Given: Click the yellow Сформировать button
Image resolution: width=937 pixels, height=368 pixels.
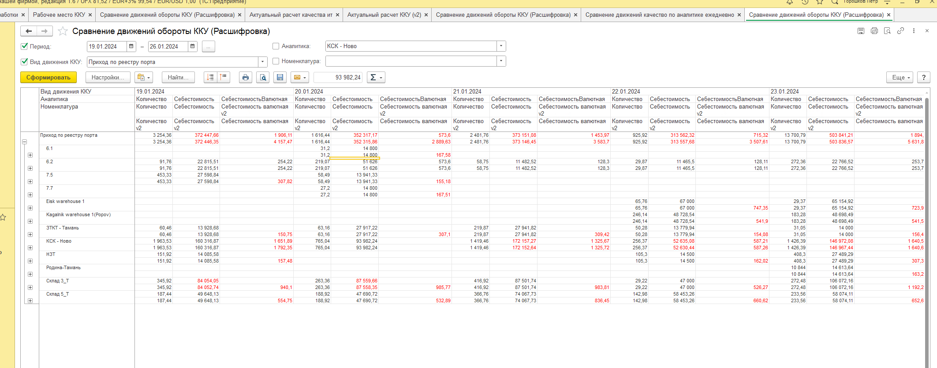Looking at the screenshot, I should [49, 78].
